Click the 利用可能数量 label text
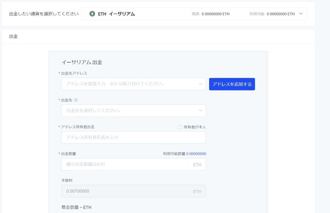330x213 pixels. click(174, 154)
